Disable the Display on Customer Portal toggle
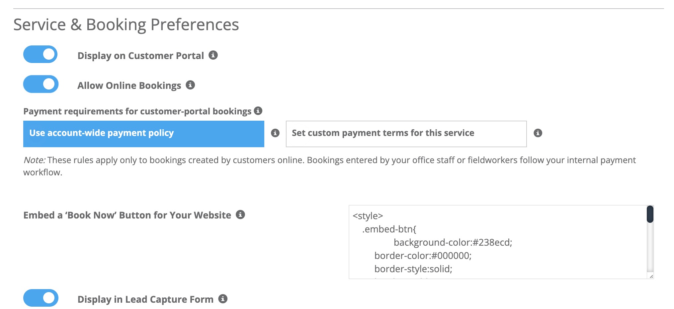674x309 pixels. pos(41,55)
